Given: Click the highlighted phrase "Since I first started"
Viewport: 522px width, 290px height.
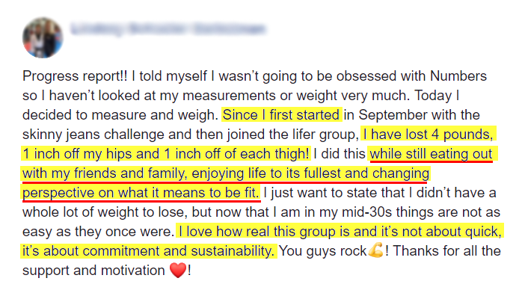Looking at the screenshot, I should (281, 115).
